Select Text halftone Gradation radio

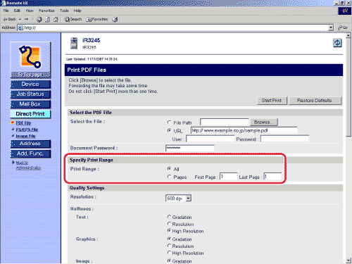(x=169, y=217)
